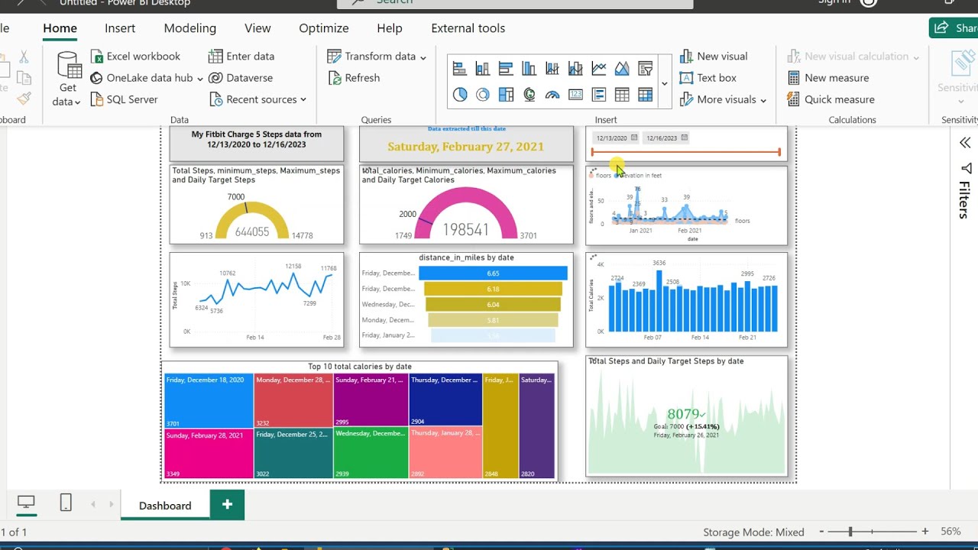
Task: Open the External tools tab
Action: [468, 28]
